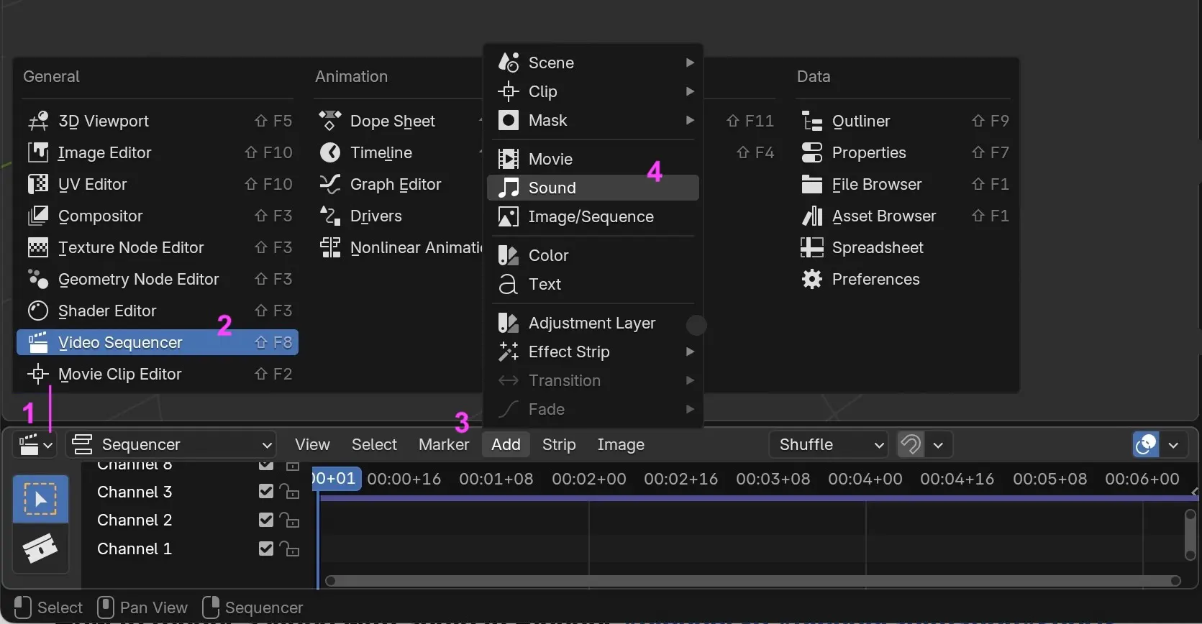Disable Channel 1 checkbox
The width and height of the screenshot is (1202, 624).
(x=266, y=549)
